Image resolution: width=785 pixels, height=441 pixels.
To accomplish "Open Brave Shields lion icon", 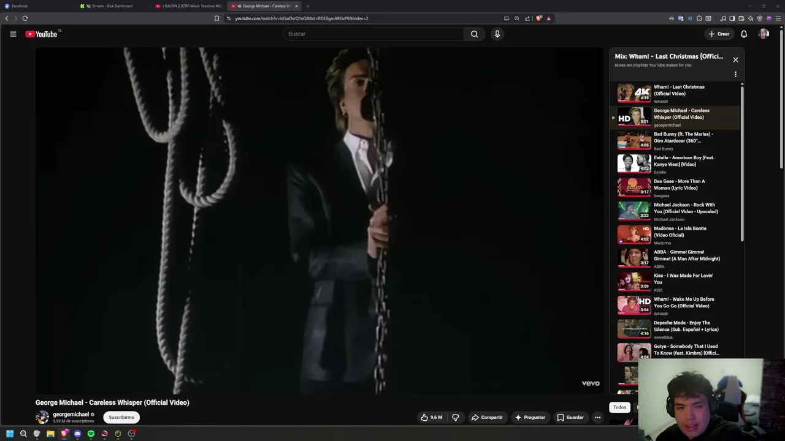I will pos(538,18).
